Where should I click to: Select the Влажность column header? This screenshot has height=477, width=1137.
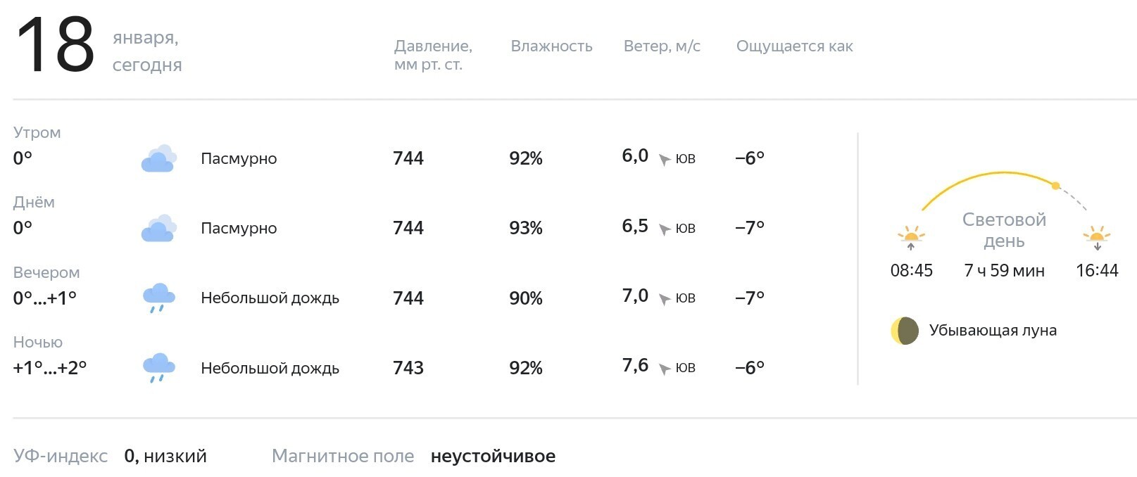click(x=551, y=46)
